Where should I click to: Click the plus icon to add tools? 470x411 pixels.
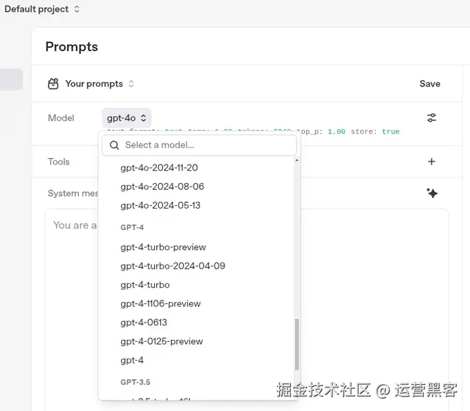pyautogui.click(x=431, y=162)
